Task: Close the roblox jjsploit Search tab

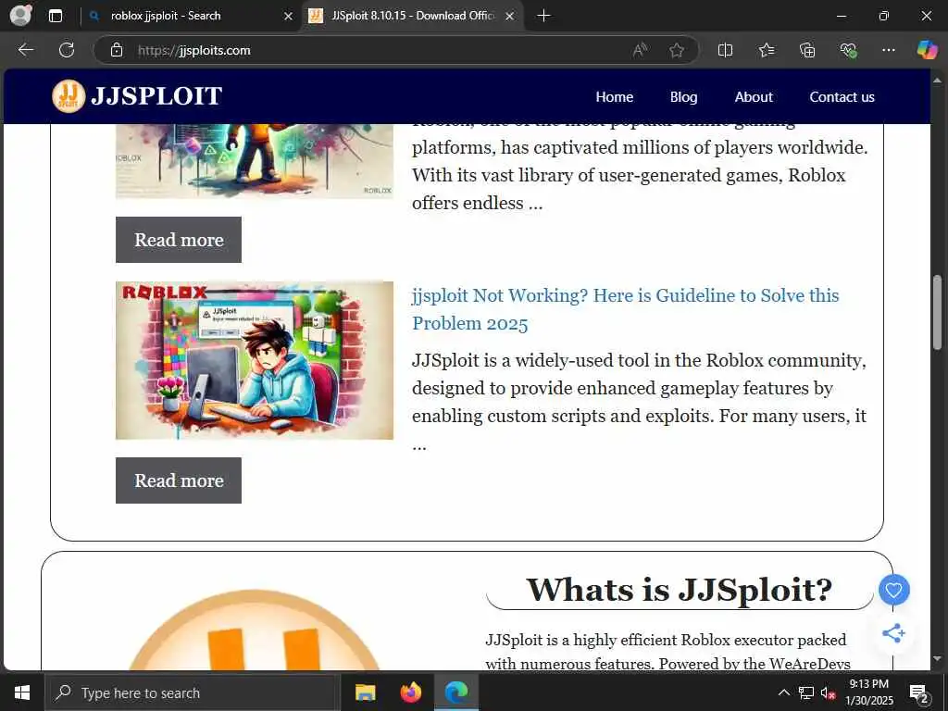Action: [x=289, y=17]
